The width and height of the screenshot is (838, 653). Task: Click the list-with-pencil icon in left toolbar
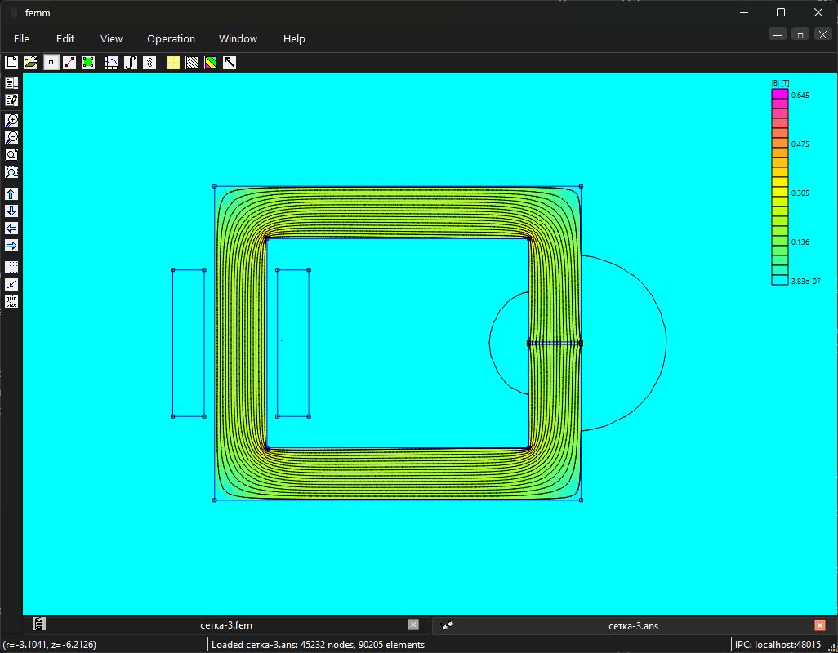coord(11,100)
